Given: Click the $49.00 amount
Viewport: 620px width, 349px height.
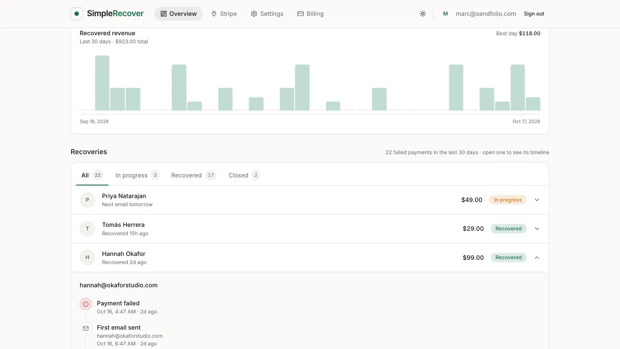Looking at the screenshot, I should 471,200.
